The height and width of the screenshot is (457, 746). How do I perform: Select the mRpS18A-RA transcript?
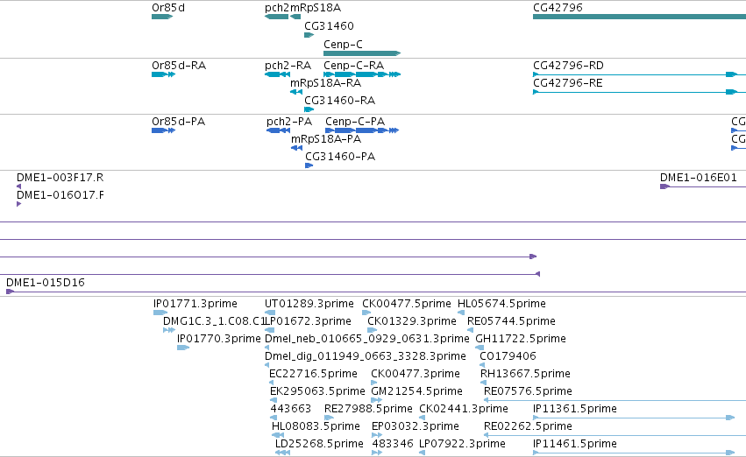[x=296, y=92]
